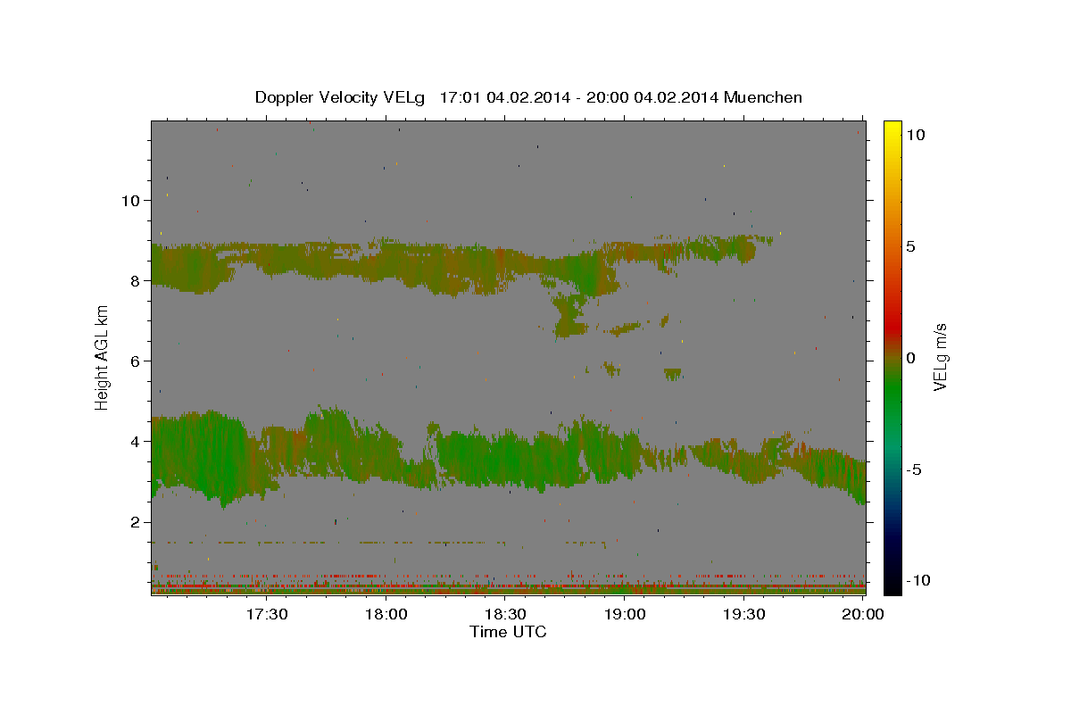Screen dimensions: 1071x714
Task: Click the height tick label 4
Action: [136, 441]
